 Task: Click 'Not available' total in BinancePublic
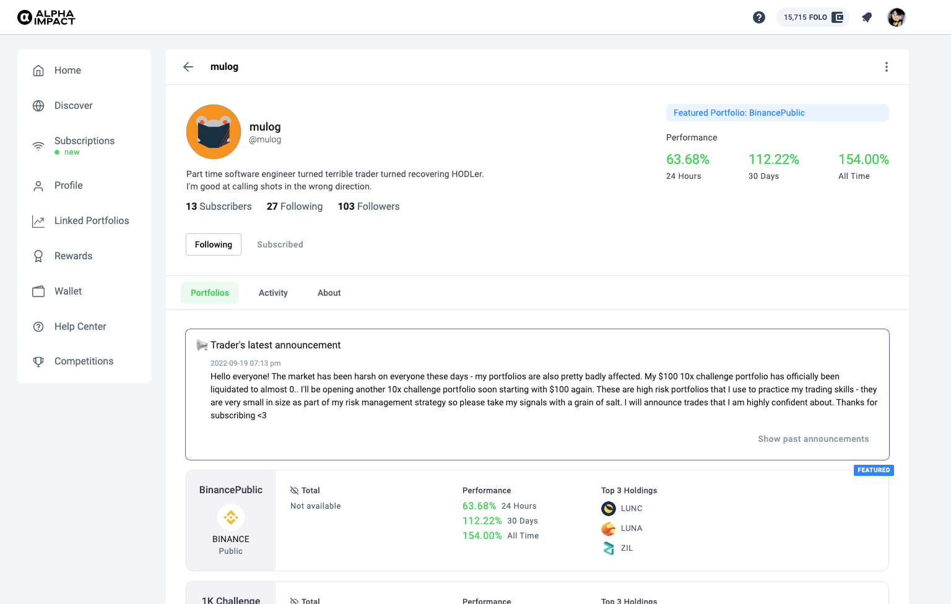[x=316, y=506]
